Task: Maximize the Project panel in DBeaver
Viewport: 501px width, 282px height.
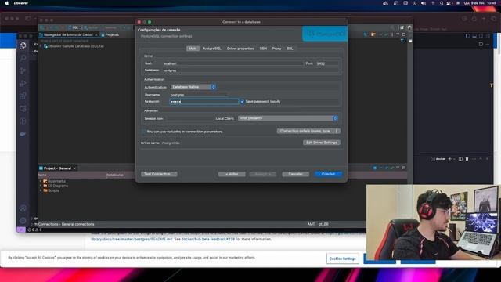Action: (404, 168)
